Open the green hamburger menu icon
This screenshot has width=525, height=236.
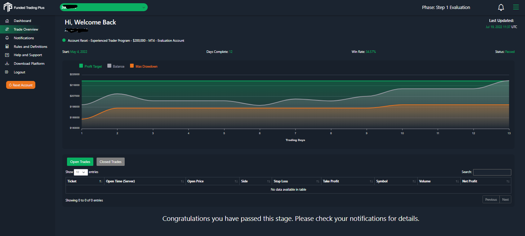tap(516, 7)
